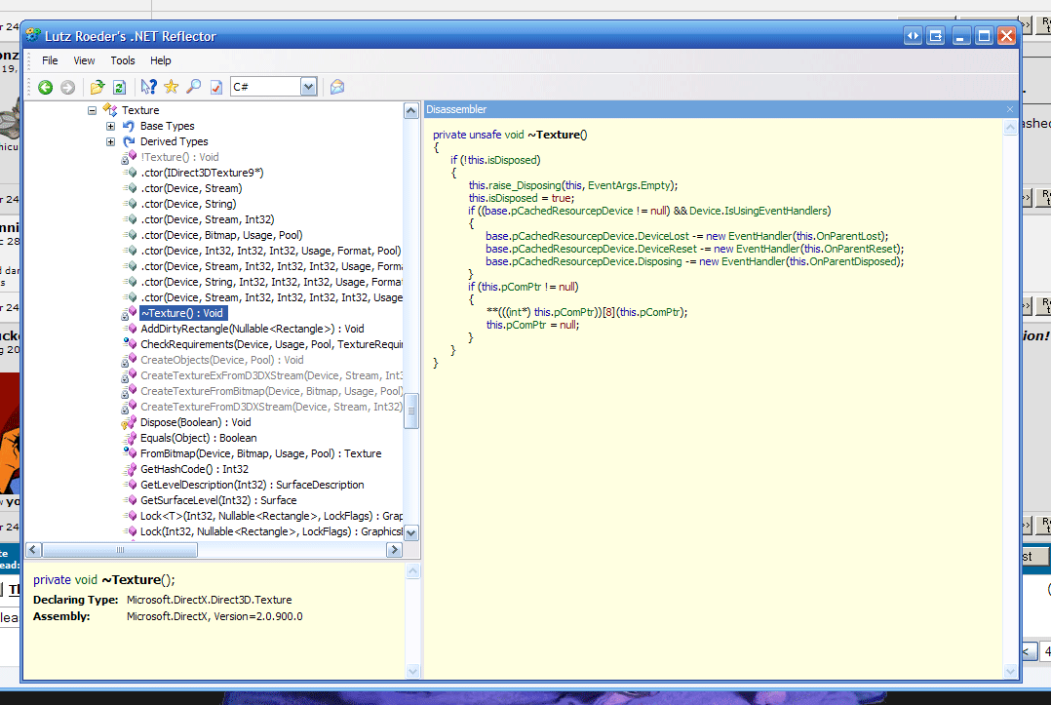Click OnParentDisposed link in code
This screenshot has height=705, width=1051.
pyautogui.click(x=852, y=262)
